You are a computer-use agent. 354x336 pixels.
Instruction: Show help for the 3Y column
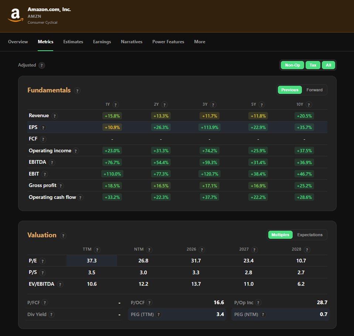tap(213, 105)
